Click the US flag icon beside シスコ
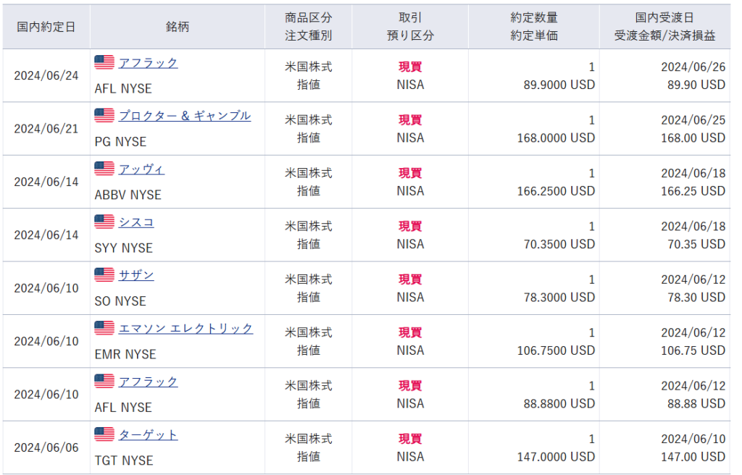This screenshot has height=475, width=742. tap(104, 222)
